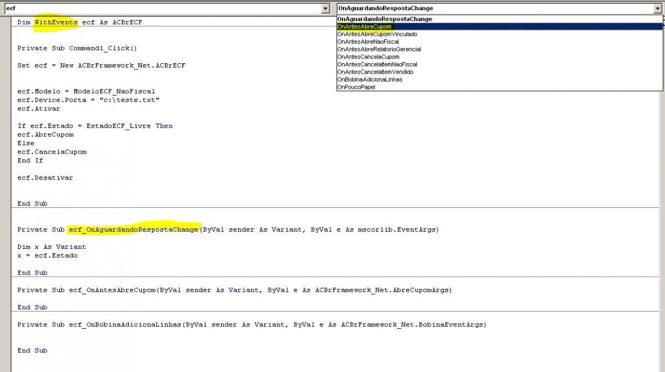This screenshot has width=665, height=372.
Task: Click the ecf_OnBobinaAdicionaLinhas procedure declaration
Action: coord(252,324)
